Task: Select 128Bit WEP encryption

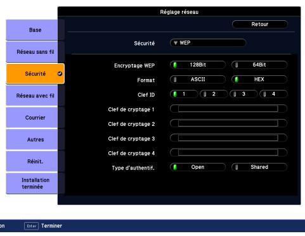Action: (x=198, y=65)
